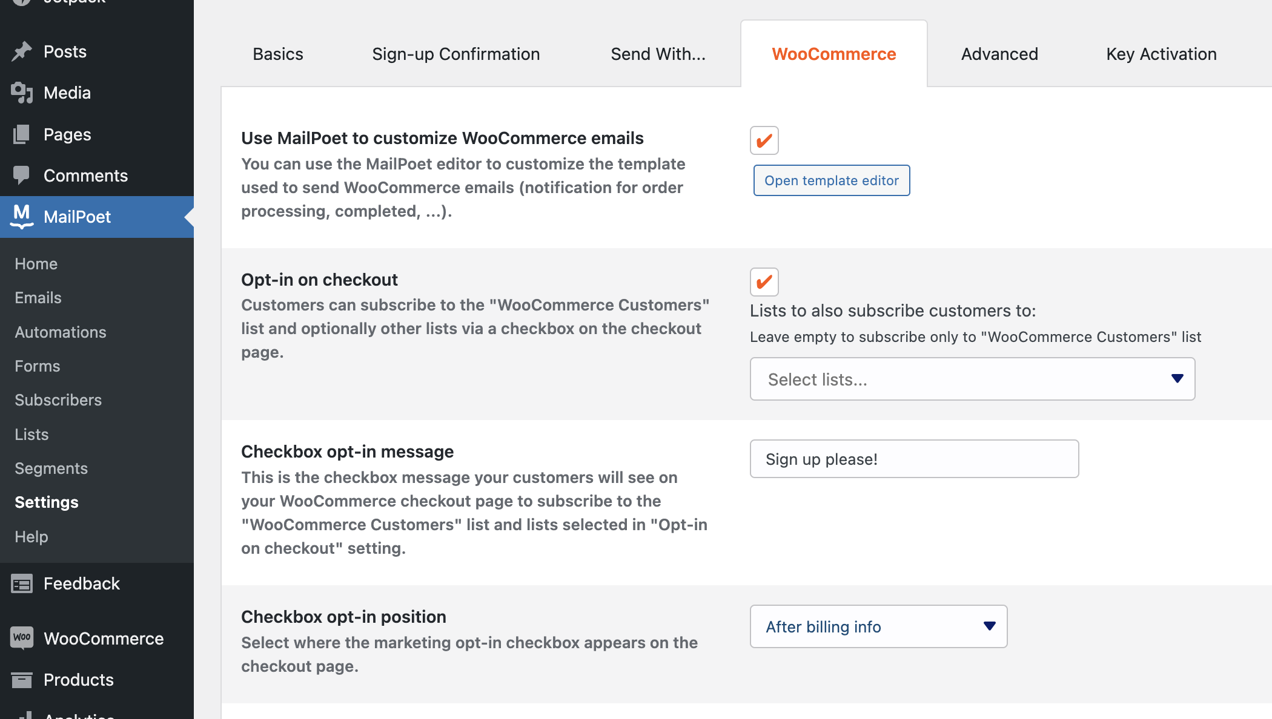This screenshot has width=1272, height=719.
Task: Click the Posts pushpin icon
Action: [22, 52]
